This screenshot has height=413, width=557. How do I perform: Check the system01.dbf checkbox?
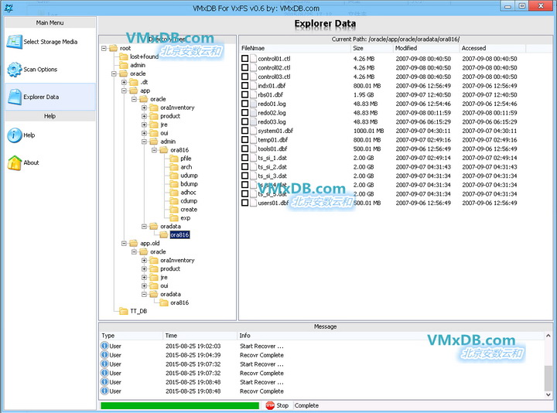tap(244, 131)
